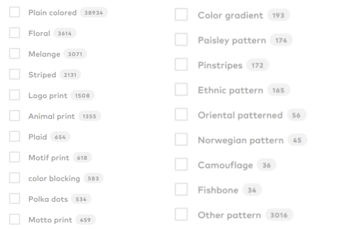Select the Motif print checkbox
The image size is (338, 229).
pyautogui.click(x=14, y=157)
